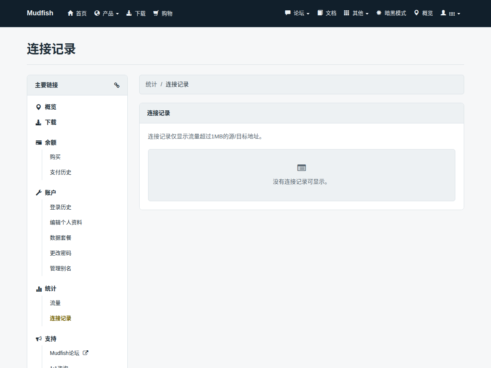Open 登录历史 under 账户
The width and height of the screenshot is (491, 368).
61,207
